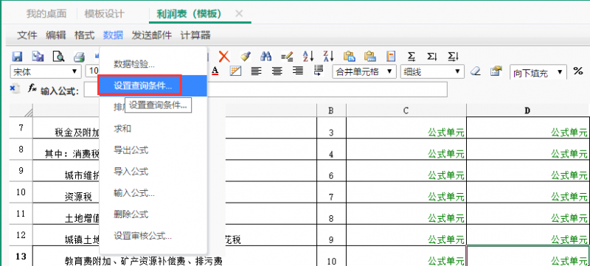Viewport: 590px width, 266px height.
Task: Switch to 我的桌面 tab
Action: (x=46, y=14)
